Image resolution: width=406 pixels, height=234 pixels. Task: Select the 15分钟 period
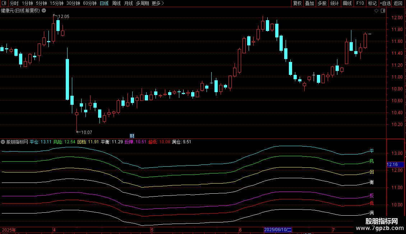point(57,3)
